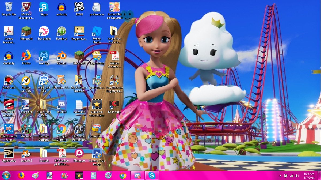
Task: Launch the KogamaLauncher desktop shortcut
Action: tap(79, 33)
